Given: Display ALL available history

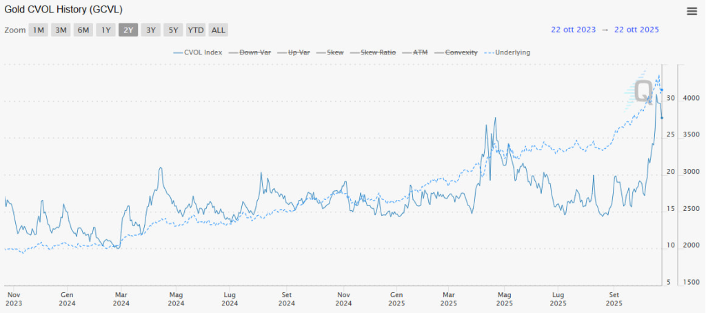Looking at the screenshot, I should tap(219, 30).
